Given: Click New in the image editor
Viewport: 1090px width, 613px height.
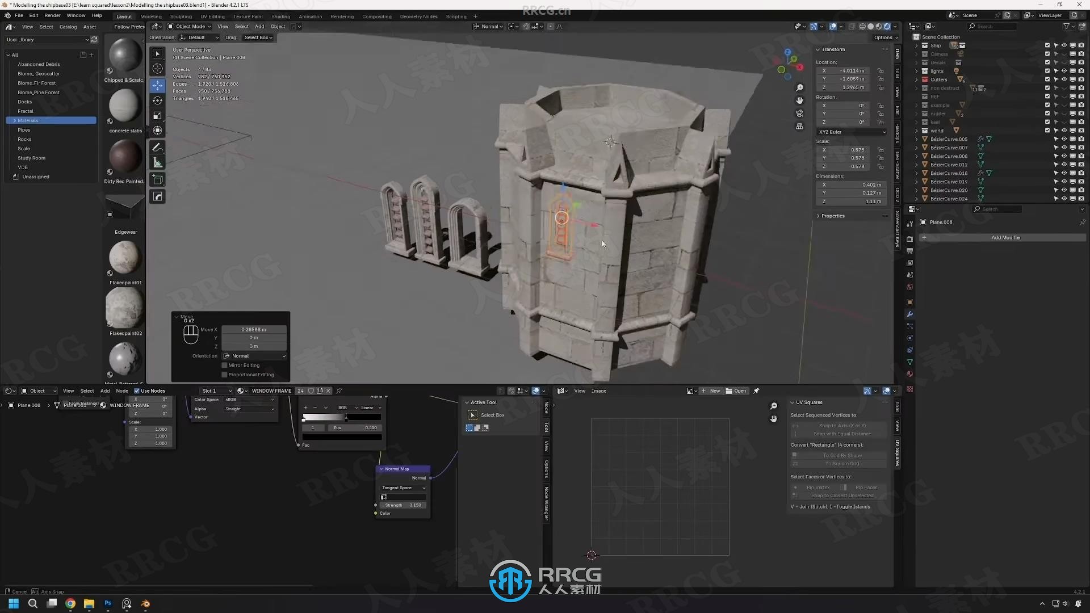Looking at the screenshot, I should pos(711,391).
